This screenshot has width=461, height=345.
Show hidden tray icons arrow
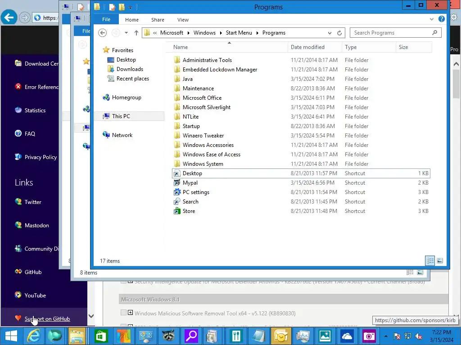386,336
